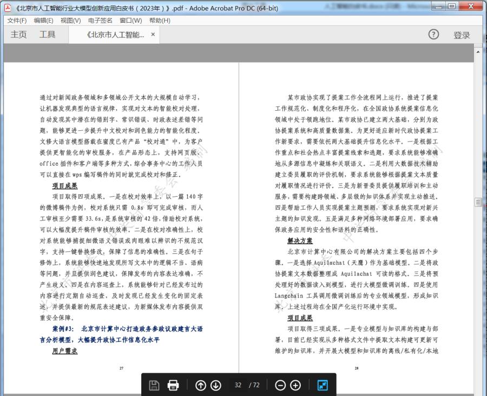Viewport: 487px width, 396px height.
Task: Click the 登录 sign-in button
Action: tap(462, 35)
